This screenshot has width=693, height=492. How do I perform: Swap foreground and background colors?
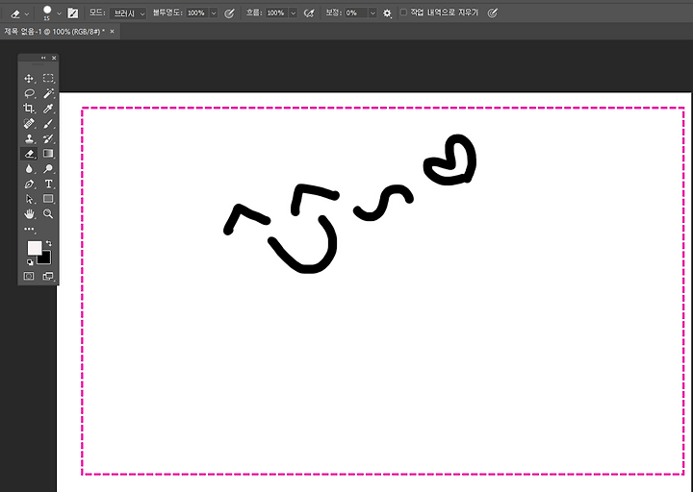pyautogui.click(x=49, y=243)
